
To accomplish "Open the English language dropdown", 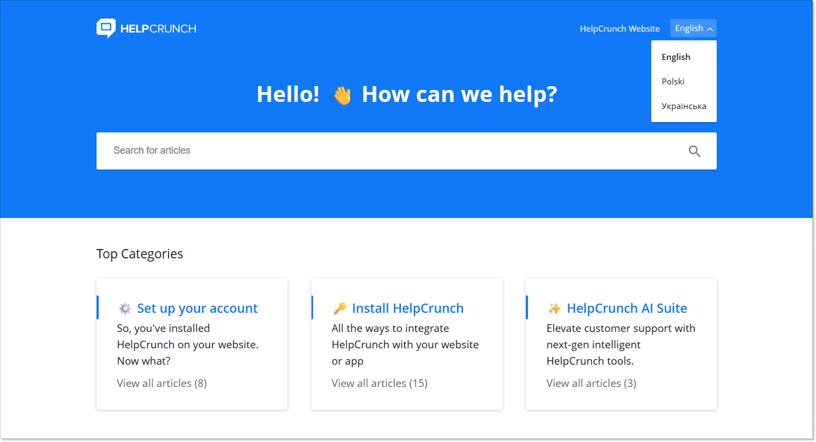I will (x=689, y=28).
